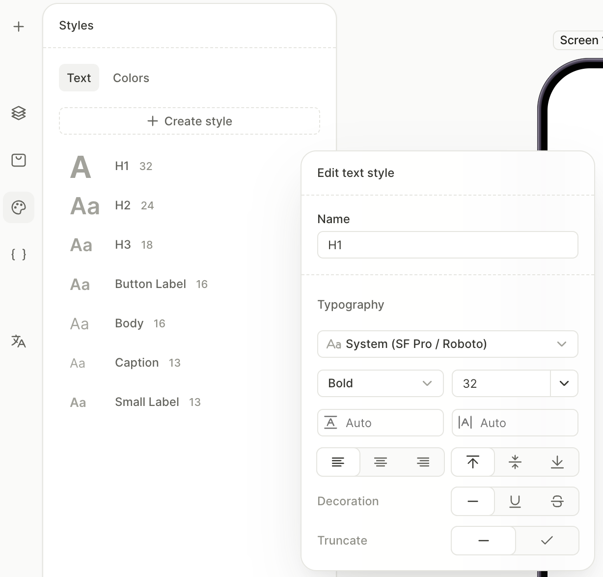Turn truncate on with checkmark option
This screenshot has width=603, height=577.
[547, 541]
